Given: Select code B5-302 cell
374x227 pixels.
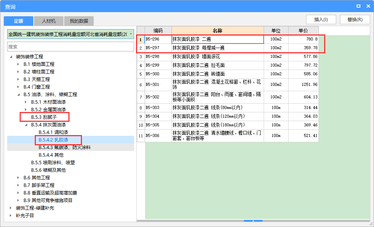Looking at the screenshot, I should coord(158,97).
